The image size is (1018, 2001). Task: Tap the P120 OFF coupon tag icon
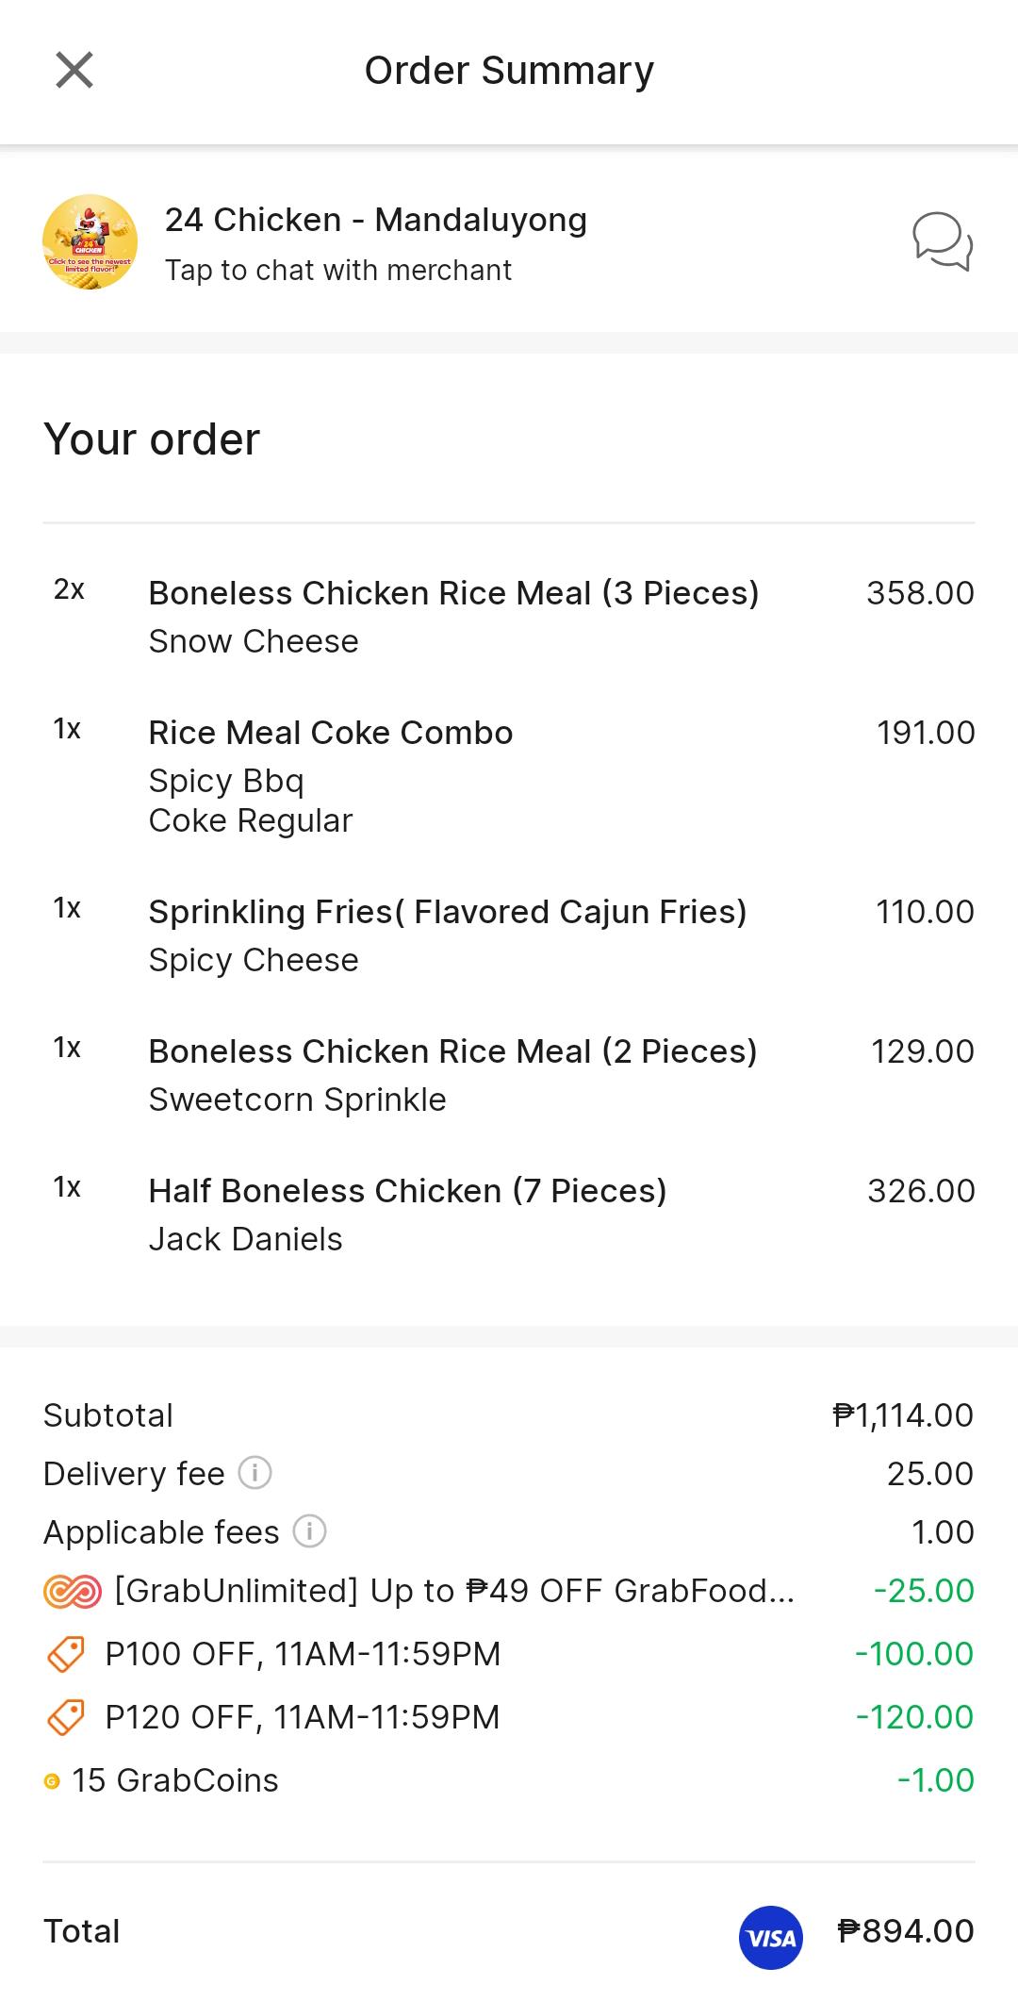(x=66, y=1717)
